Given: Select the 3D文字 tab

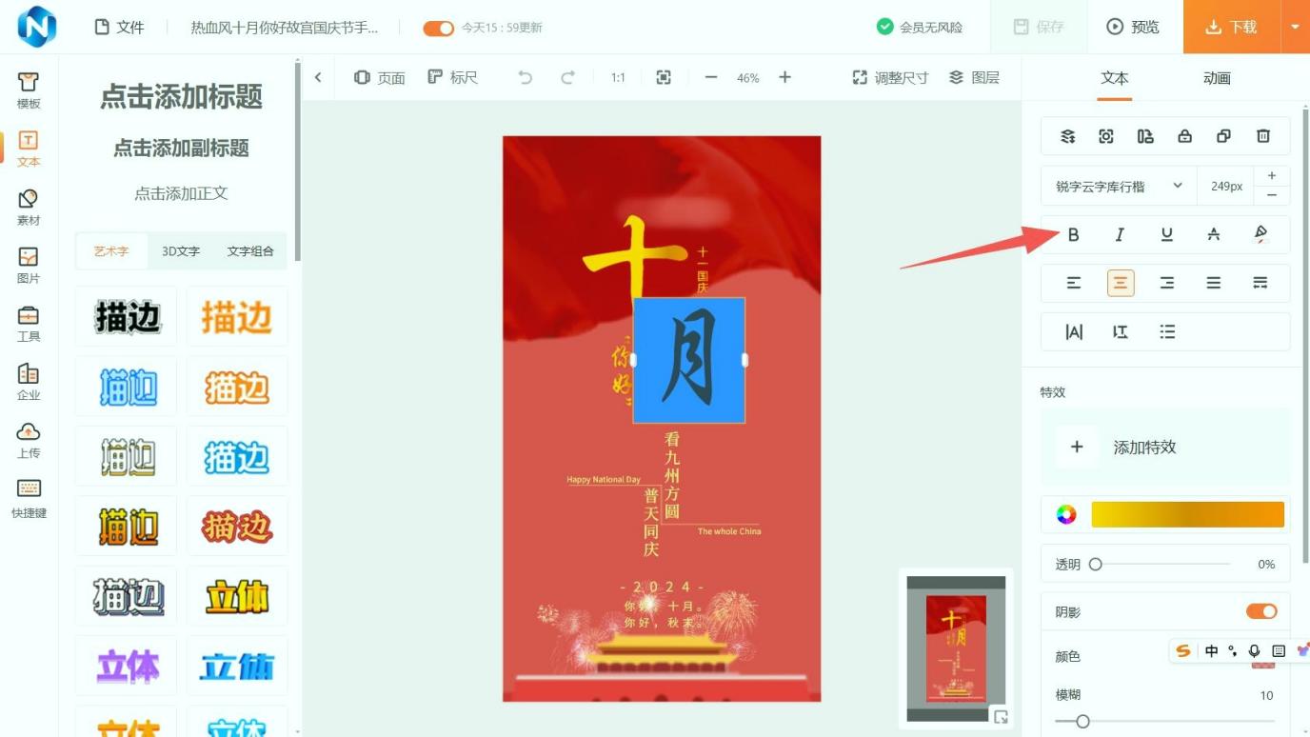Looking at the screenshot, I should [x=181, y=251].
